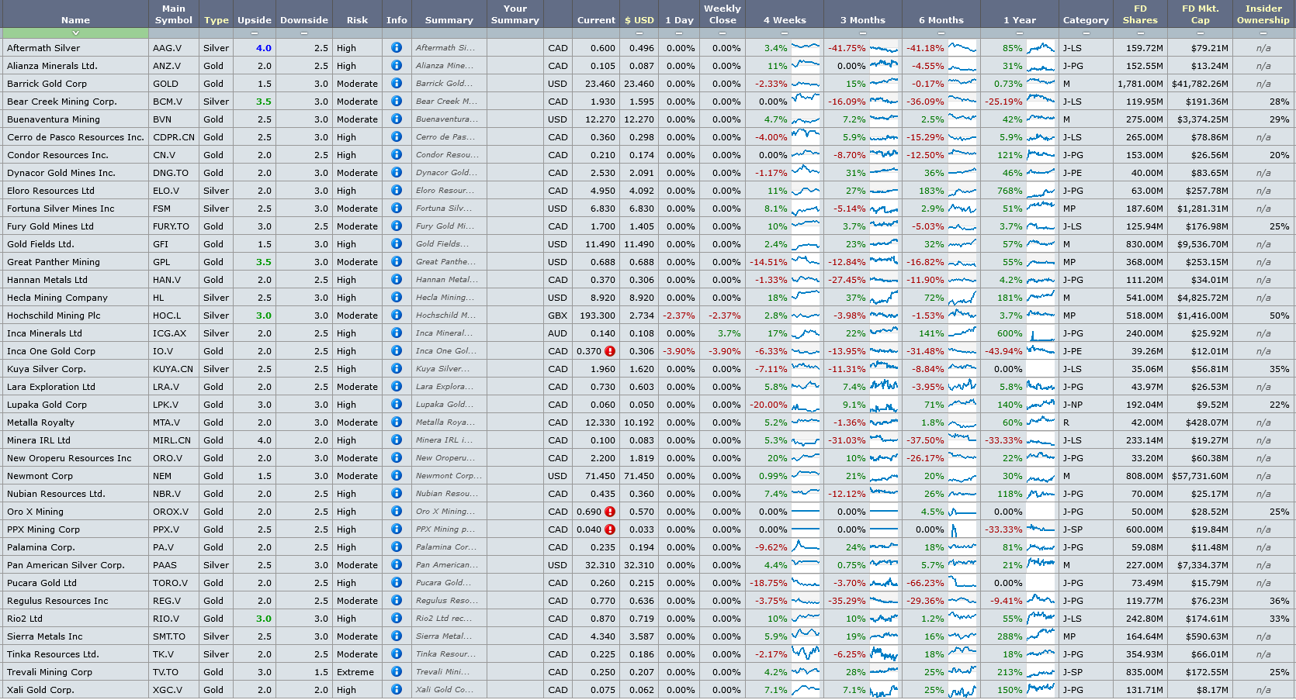Click Fortuna Silver Mines info icon
The height and width of the screenshot is (700, 1296).
tap(397, 208)
